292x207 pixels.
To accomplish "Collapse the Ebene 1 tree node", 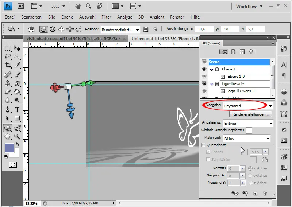I will pos(211,69).
